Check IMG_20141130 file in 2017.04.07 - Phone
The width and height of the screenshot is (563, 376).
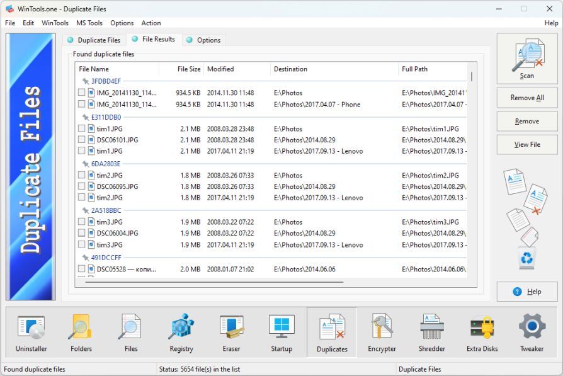[81, 104]
